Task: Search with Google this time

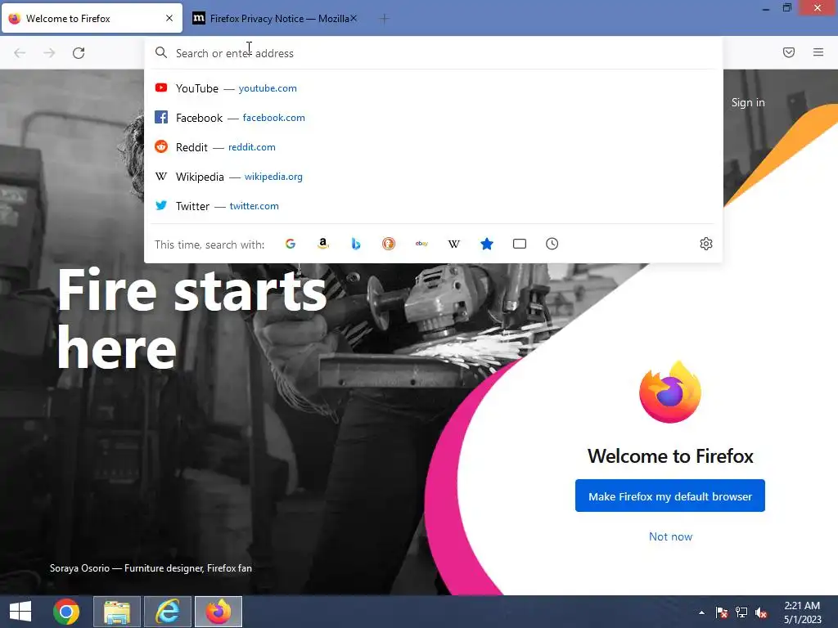Action: pos(291,244)
